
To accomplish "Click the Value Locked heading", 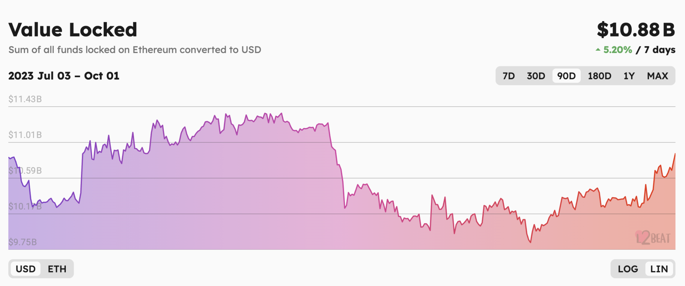I will (73, 29).
